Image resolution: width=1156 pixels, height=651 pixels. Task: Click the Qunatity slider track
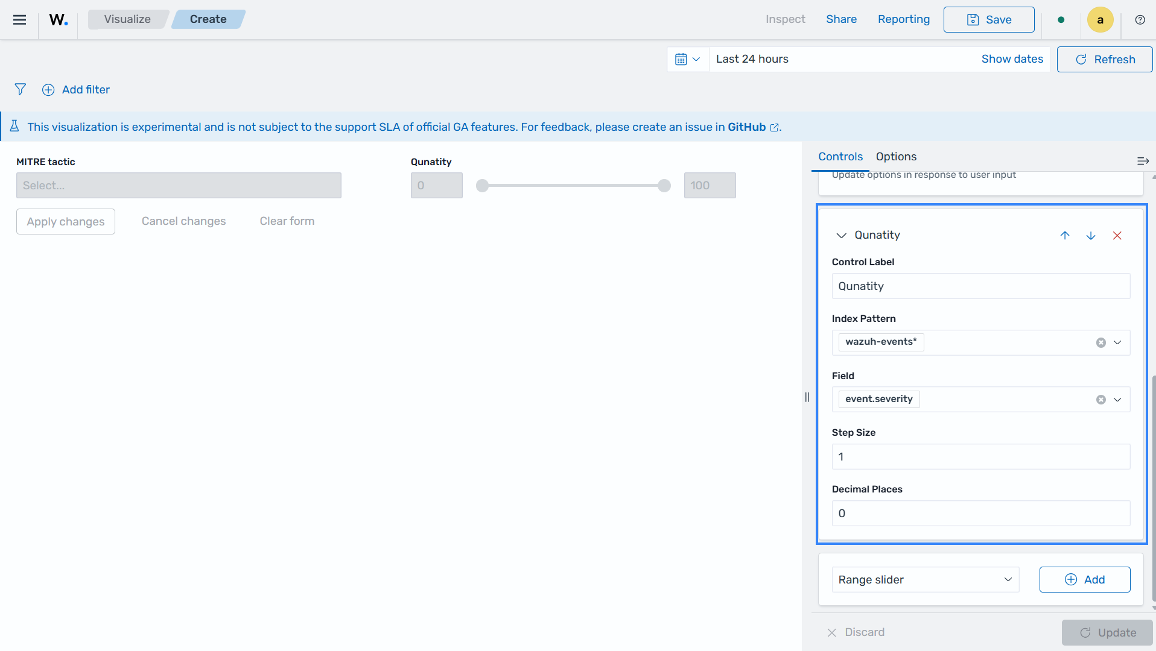[573, 186]
